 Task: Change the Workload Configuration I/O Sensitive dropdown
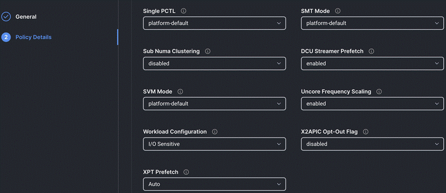coord(215,144)
